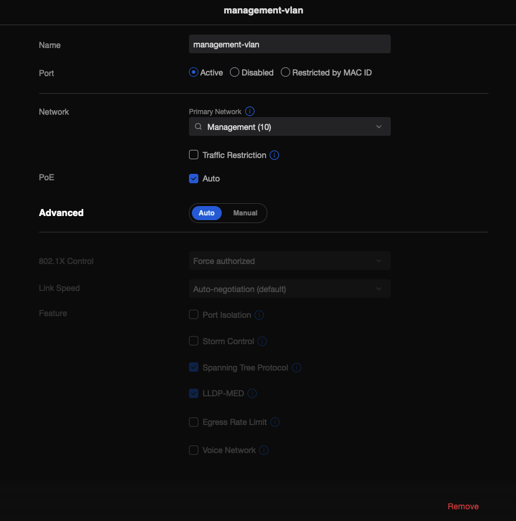Click the Port Isolation info icon
The image size is (516, 521).
(x=259, y=314)
